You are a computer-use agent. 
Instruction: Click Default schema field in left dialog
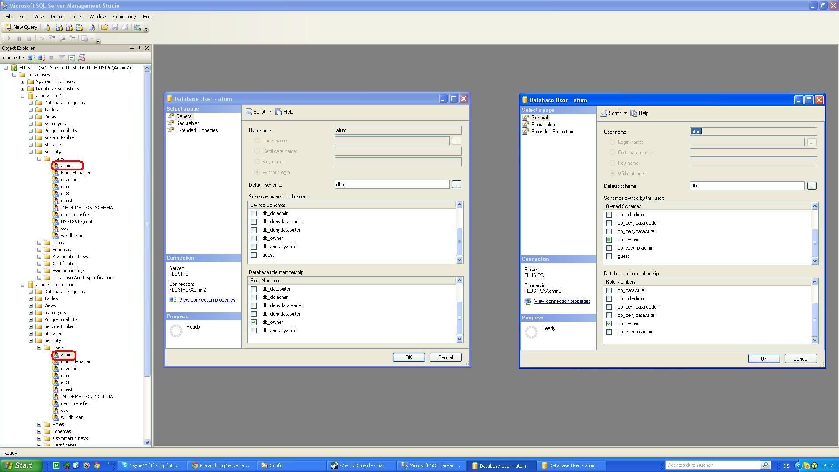point(392,184)
